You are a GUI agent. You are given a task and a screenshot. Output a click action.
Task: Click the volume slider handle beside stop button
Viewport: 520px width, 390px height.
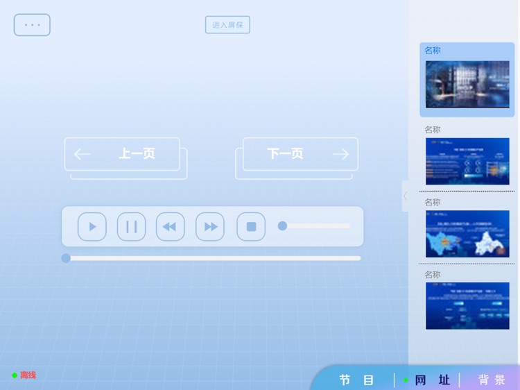[282, 226]
